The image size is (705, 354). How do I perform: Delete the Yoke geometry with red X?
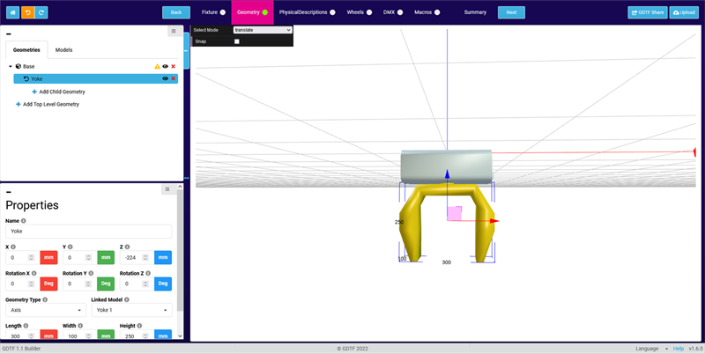tap(173, 78)
